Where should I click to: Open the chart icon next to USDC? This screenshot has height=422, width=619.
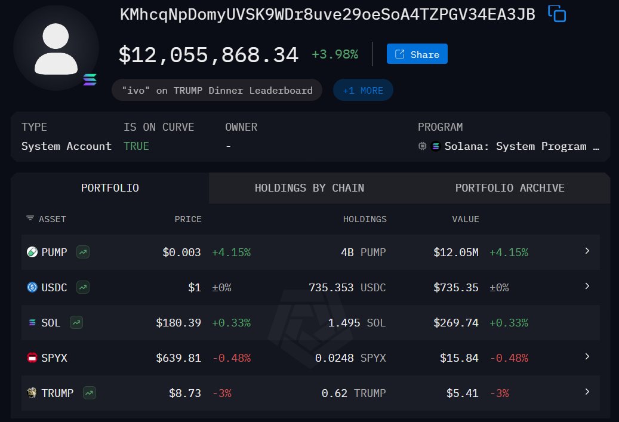point(83,287)
